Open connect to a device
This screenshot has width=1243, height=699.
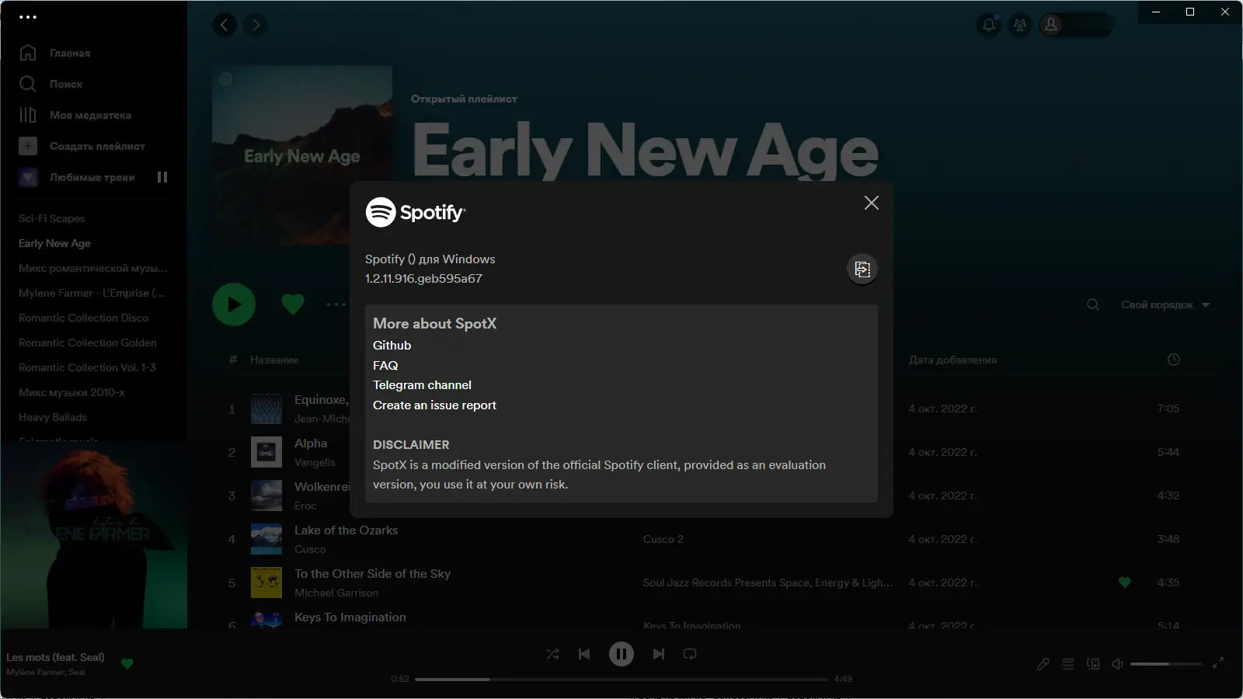pos(1093,664)
